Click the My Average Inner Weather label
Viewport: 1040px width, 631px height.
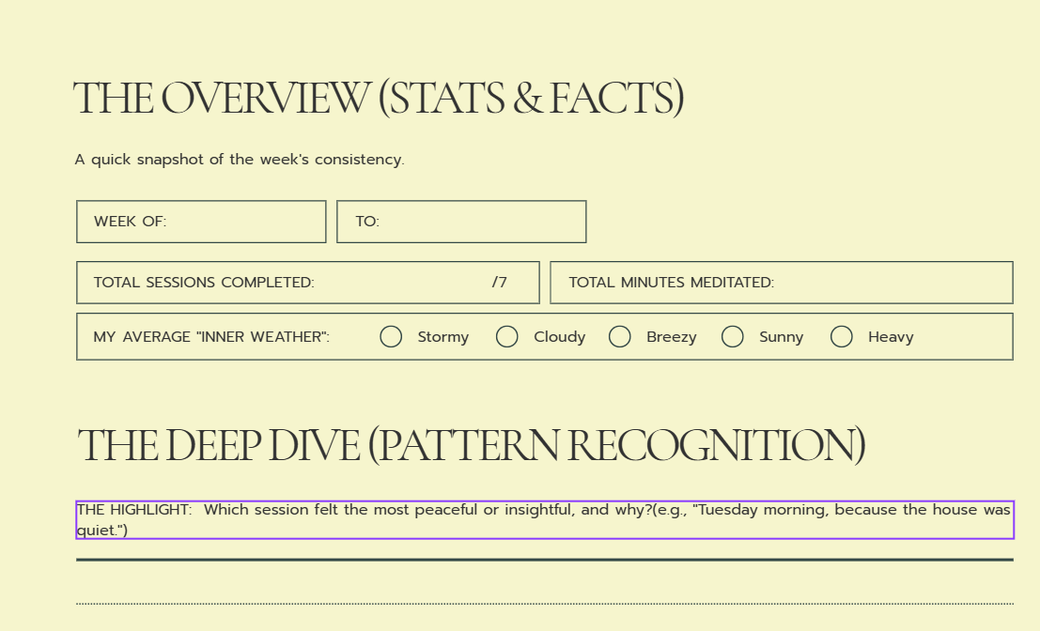[x=211, y=337]
